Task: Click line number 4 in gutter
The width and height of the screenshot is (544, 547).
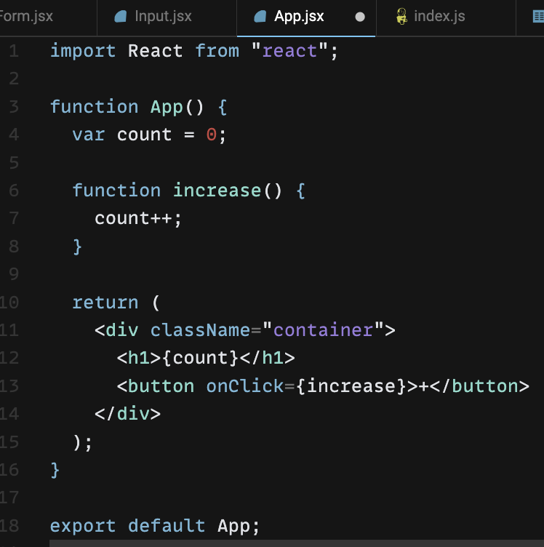Action: click(x=14, y=135)
